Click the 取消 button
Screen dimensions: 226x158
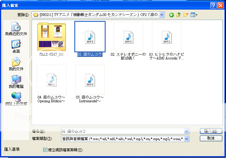(211, 139)
